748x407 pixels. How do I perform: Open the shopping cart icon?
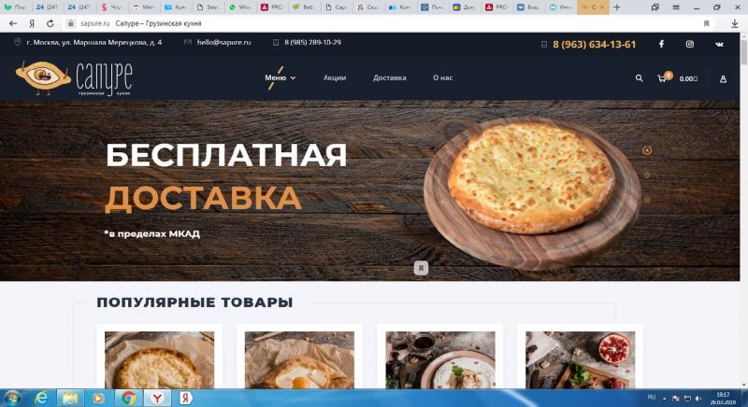[662, 78]
